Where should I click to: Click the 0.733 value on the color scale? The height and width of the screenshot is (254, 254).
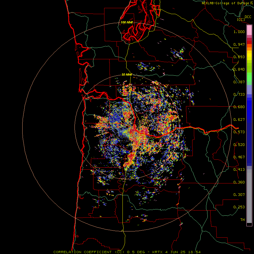[239, 95]
